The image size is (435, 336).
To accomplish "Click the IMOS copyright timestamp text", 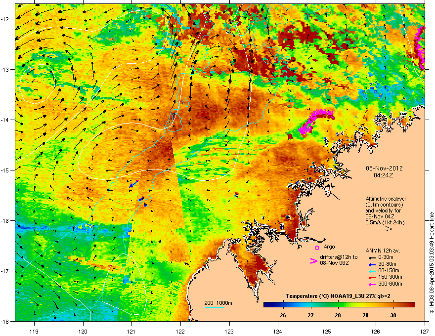I will coord(432,263).
